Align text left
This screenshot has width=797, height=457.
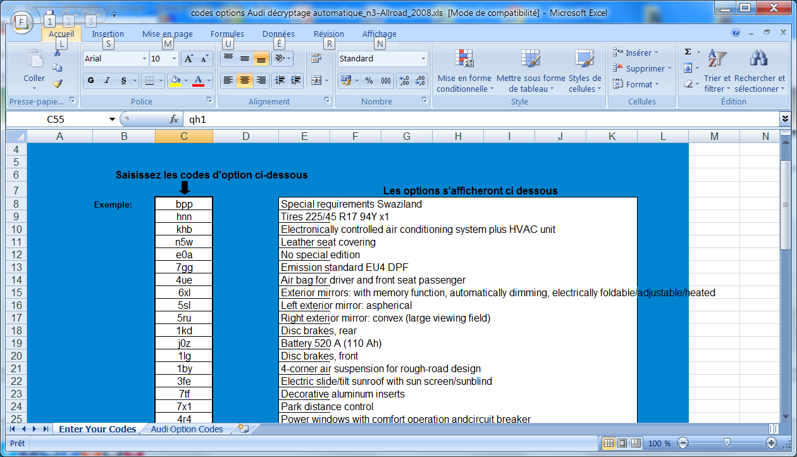pos(228,80)
